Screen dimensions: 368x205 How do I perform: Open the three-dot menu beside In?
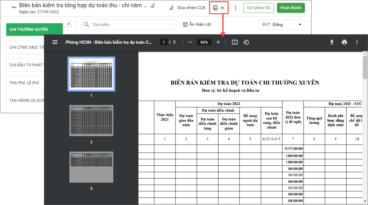235,8
